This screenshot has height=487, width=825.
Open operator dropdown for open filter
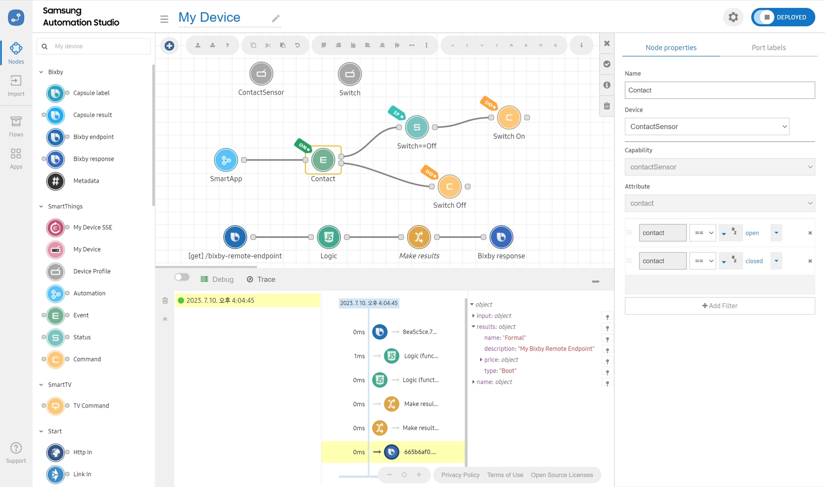click(x=703, y=233)
